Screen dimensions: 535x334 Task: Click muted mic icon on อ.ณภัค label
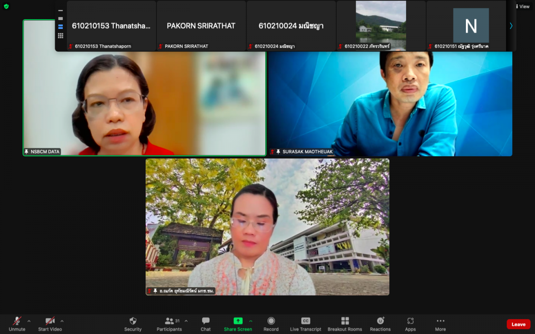pos(150,291)
